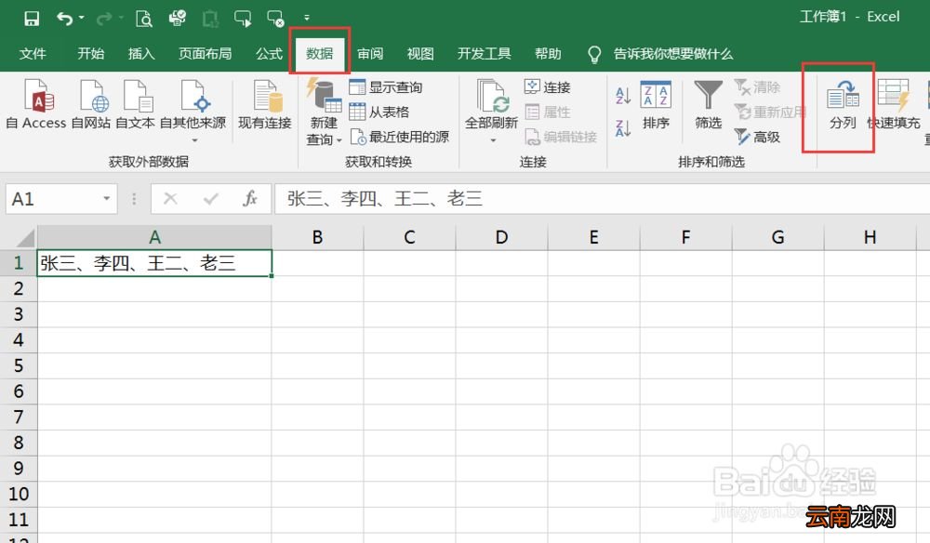Click the Undo arrow icon
Screen dimensions: 930x543
(x=64, y=19)
